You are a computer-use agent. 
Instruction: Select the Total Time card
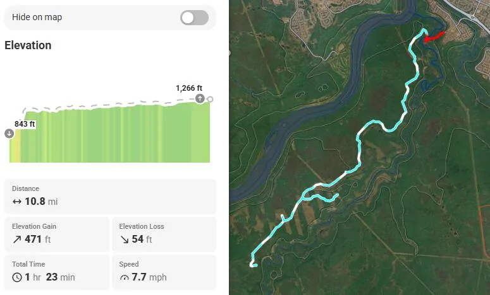pos(57,272)
